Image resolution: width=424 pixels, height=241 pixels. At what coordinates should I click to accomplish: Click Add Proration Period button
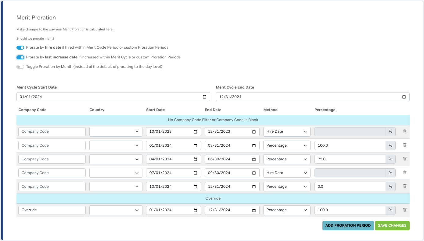coord(348,225)
